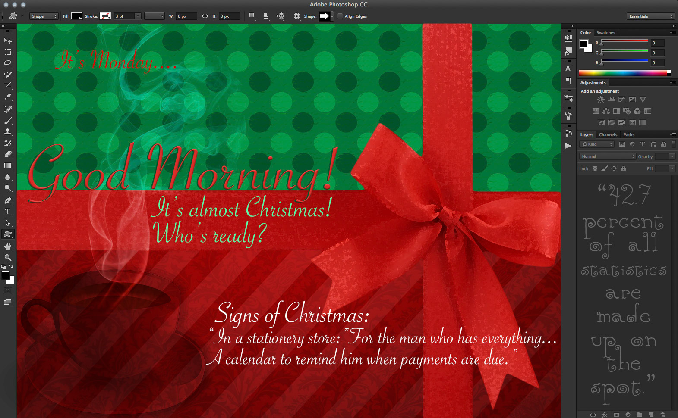
Task: Select the Quick Selection tool
Action: pyautogui.click(x=8, y=75)
